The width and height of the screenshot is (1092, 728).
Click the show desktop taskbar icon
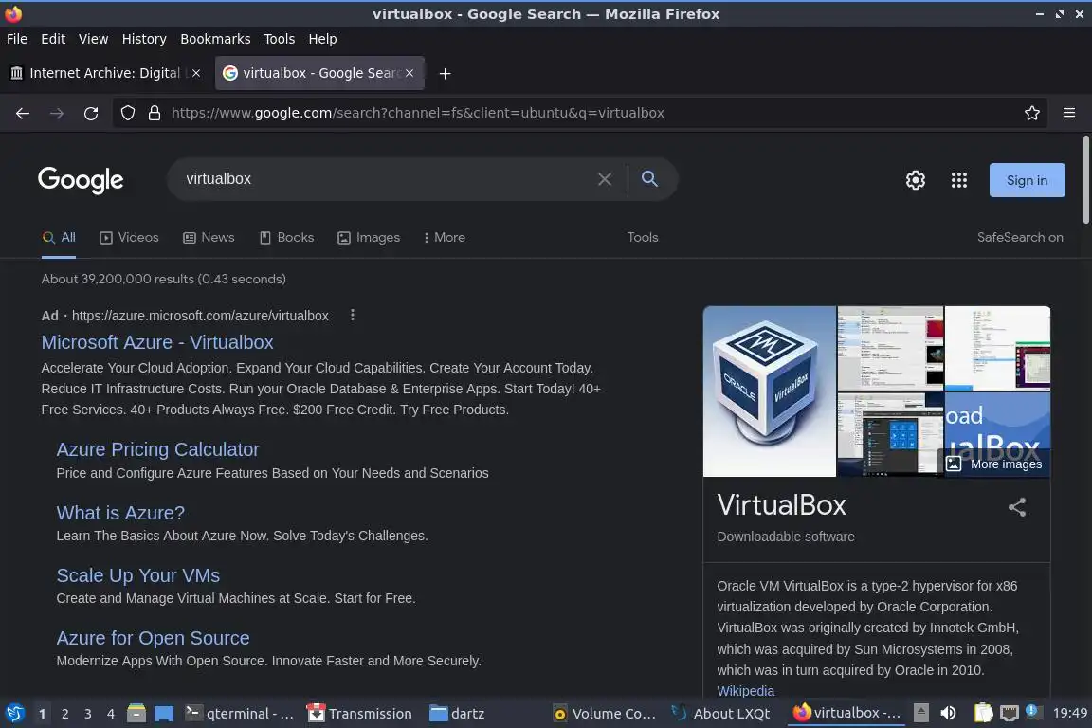pos(164,714)
